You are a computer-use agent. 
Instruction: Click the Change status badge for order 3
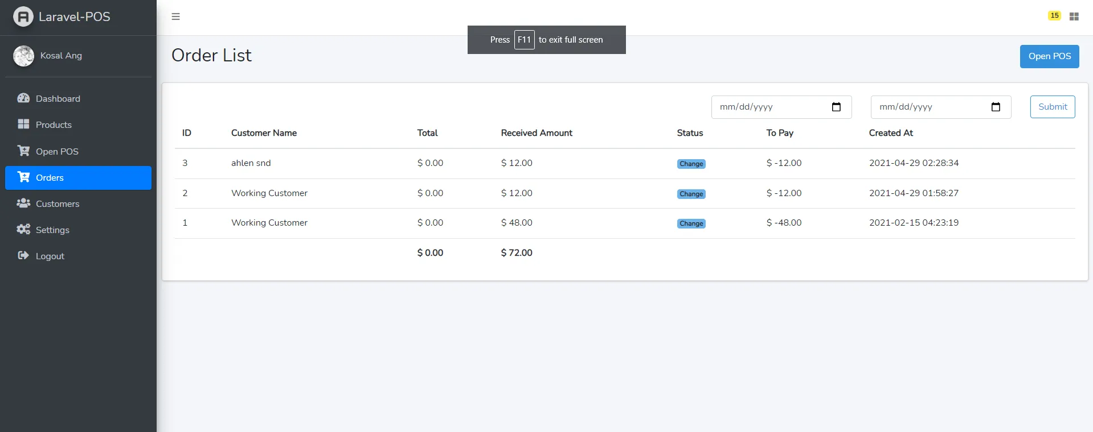691,164
